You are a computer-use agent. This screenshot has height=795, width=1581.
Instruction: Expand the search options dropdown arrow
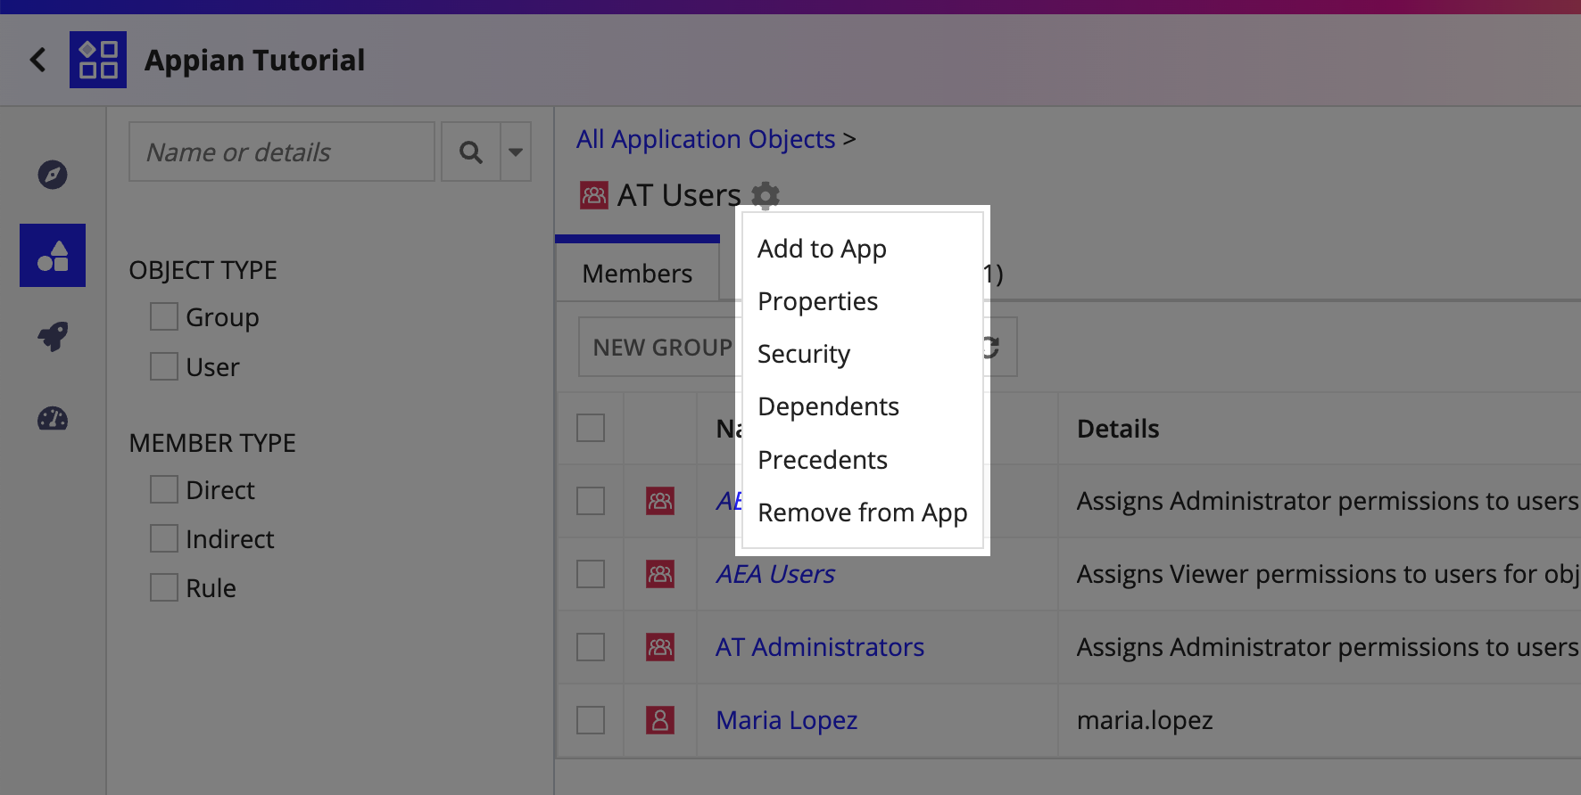tap(516, 152)
